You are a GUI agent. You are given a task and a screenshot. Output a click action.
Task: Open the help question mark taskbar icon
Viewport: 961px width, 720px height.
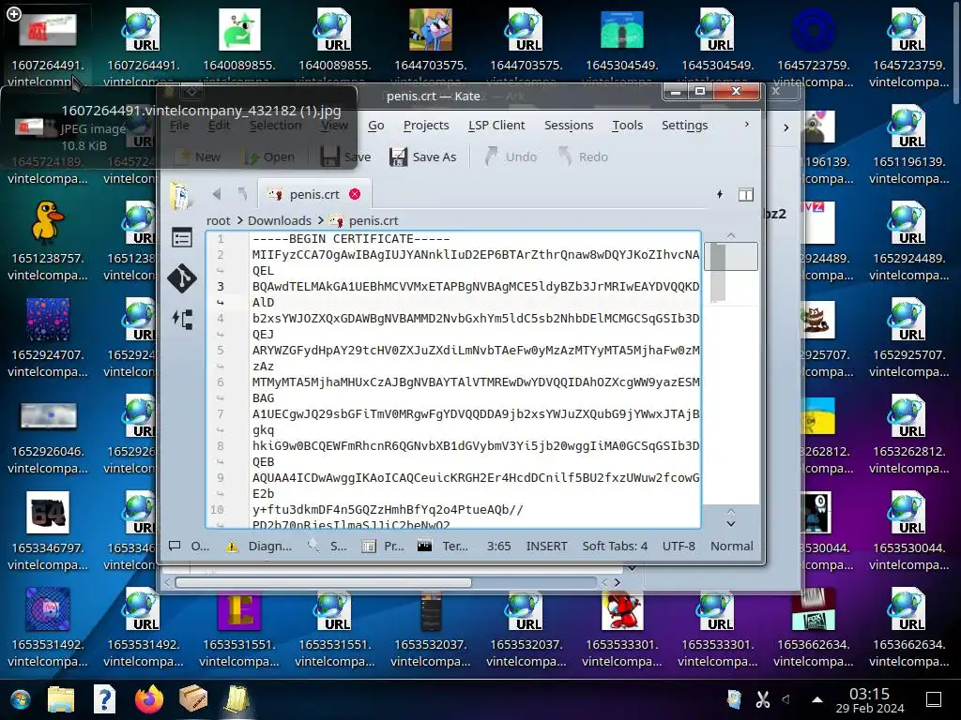pos(105,699)
